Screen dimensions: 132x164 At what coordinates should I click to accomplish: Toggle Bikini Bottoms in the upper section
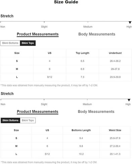(10, 43)
